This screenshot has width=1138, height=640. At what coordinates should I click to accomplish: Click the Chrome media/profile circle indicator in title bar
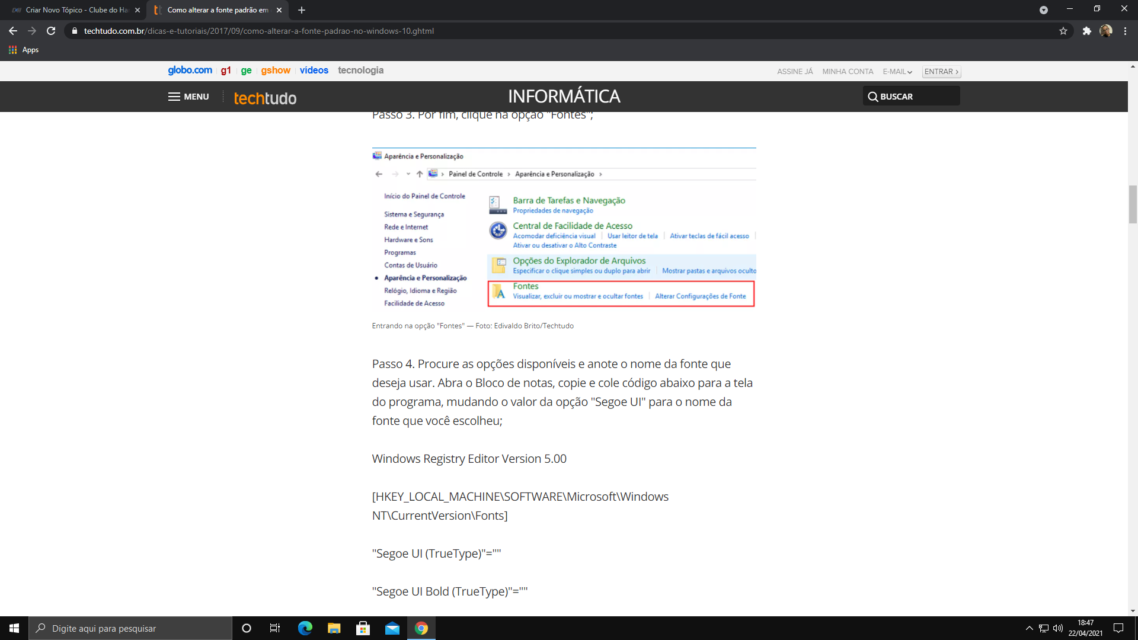tap(1043, 10)
